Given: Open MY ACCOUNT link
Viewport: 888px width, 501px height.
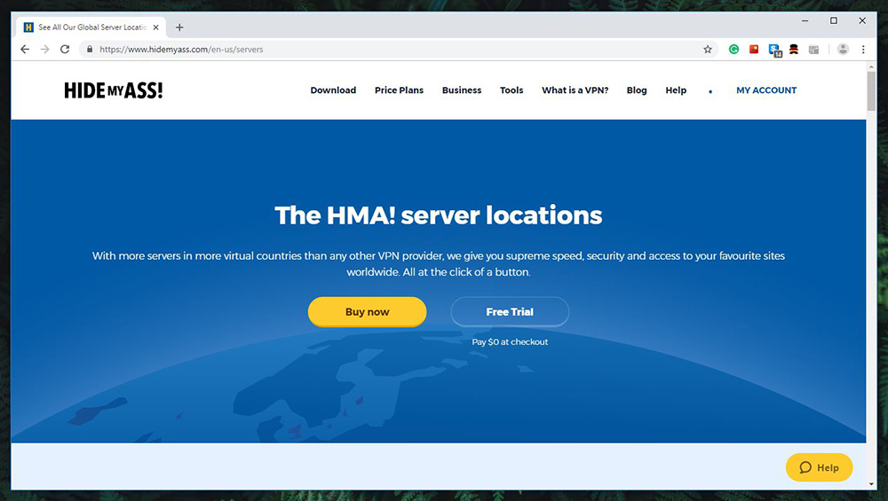Looking at the screenshot, I should [766, 90].
